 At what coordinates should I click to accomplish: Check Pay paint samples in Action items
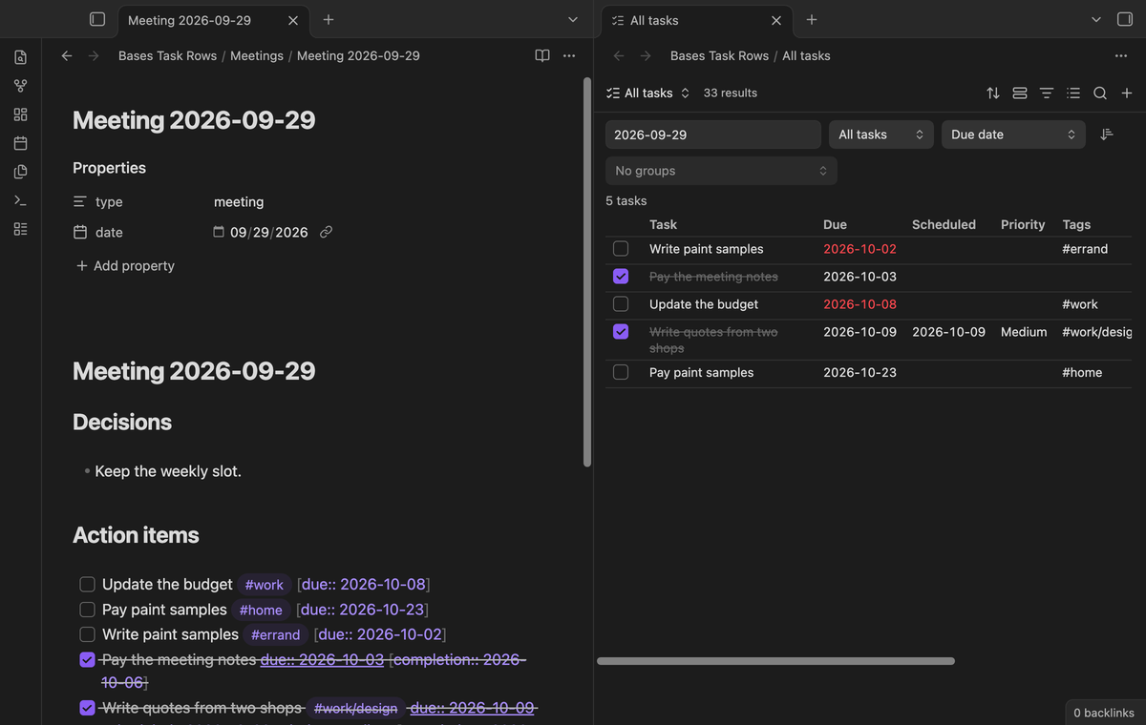[x=87, y=610]
